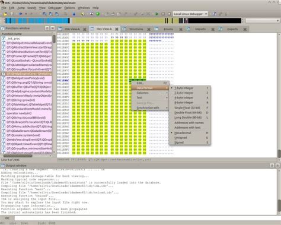Click the green circle toolbar icon
Viewport: 281px width, 225px height.
[x=98, y=14]
